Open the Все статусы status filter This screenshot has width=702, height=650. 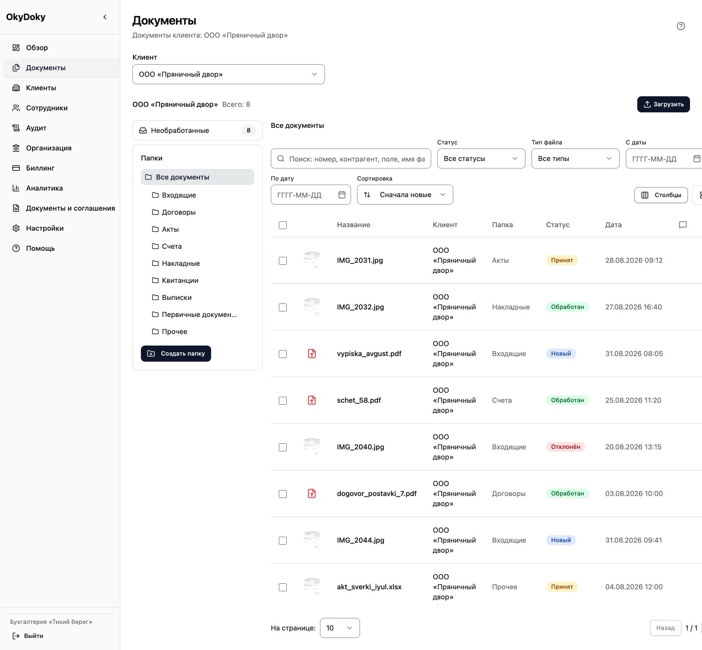[x=481, y=158]
